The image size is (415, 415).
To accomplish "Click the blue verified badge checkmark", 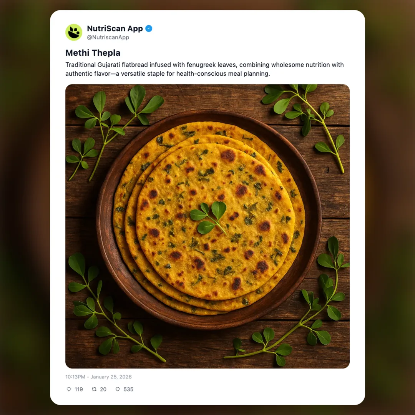I will (149, 28).
